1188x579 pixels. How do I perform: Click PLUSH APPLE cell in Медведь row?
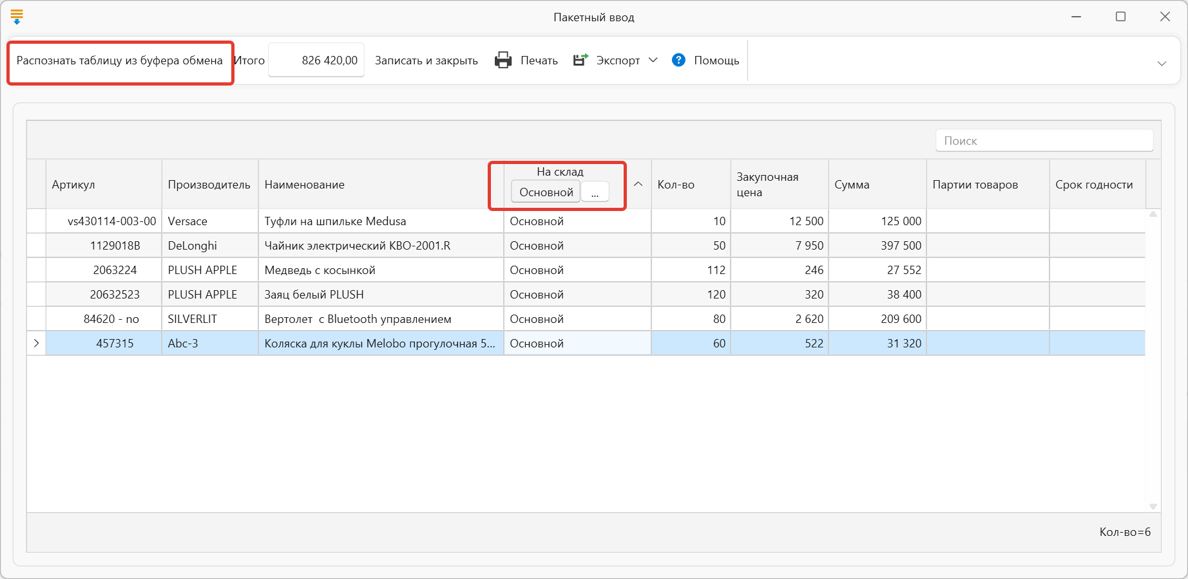coord(210,270)
